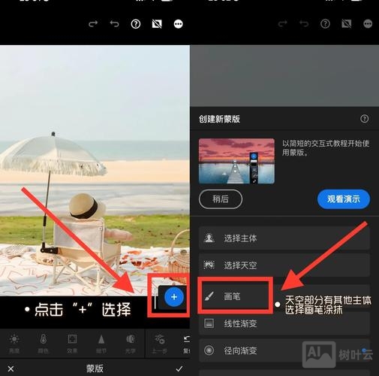This screenshot has width=379, height=376.
Task: Choose the 径向渐变 (Radial Gradient) option
Action: pos(284,350)
